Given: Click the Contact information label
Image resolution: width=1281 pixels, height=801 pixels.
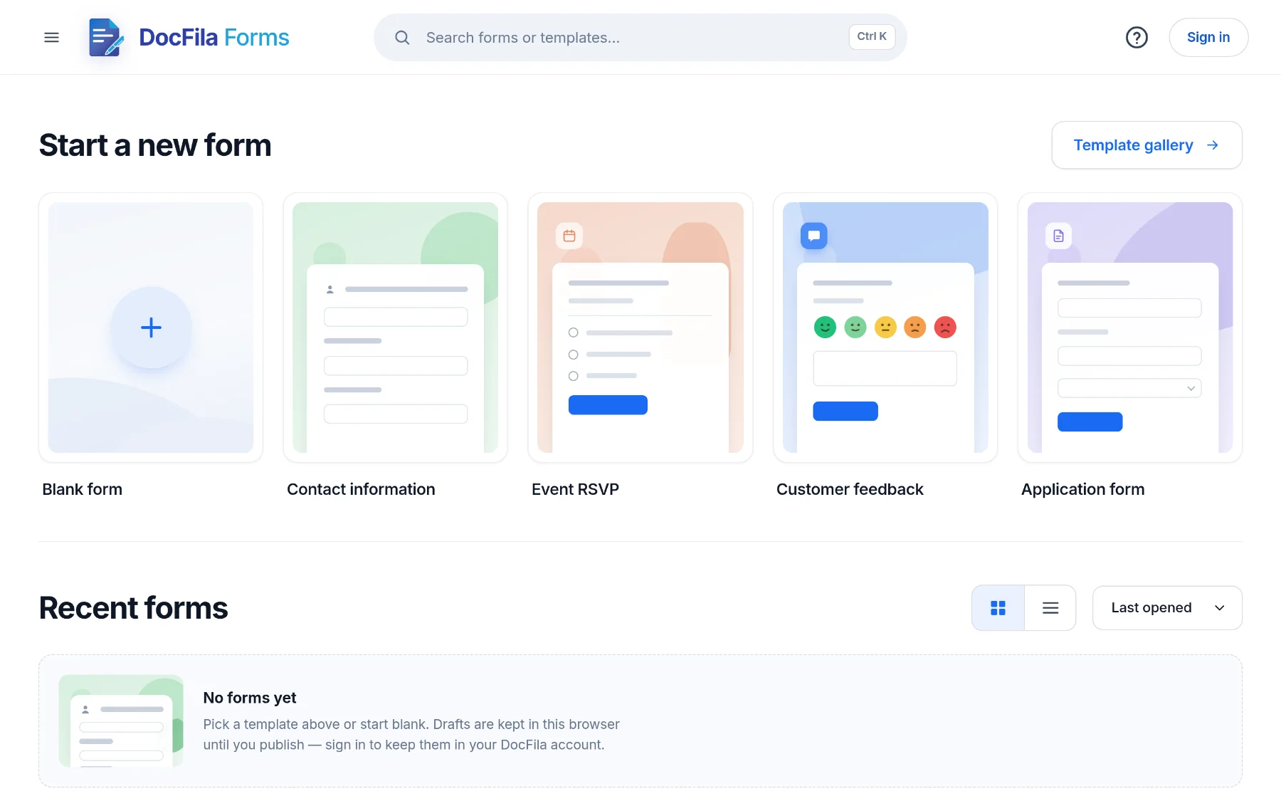Looking at the screenshot, I should click(361, 489).
